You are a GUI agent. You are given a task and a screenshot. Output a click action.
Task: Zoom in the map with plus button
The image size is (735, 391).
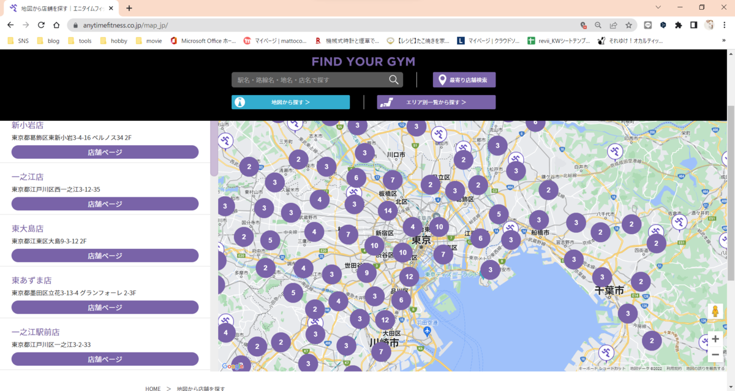715,339
